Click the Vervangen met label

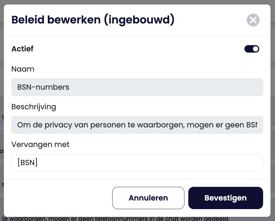coord(40,145)
